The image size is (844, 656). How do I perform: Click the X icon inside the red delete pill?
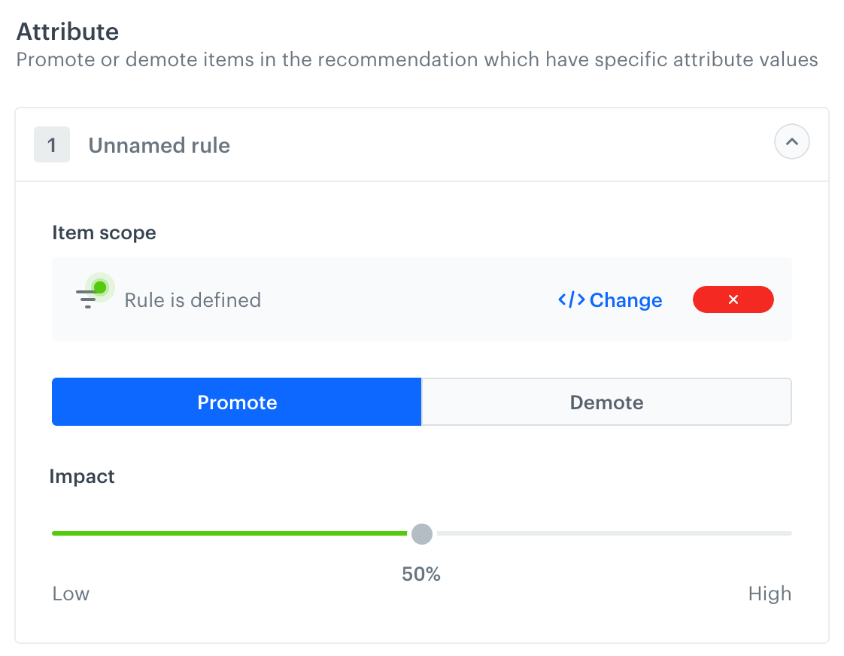click(733, 299)
